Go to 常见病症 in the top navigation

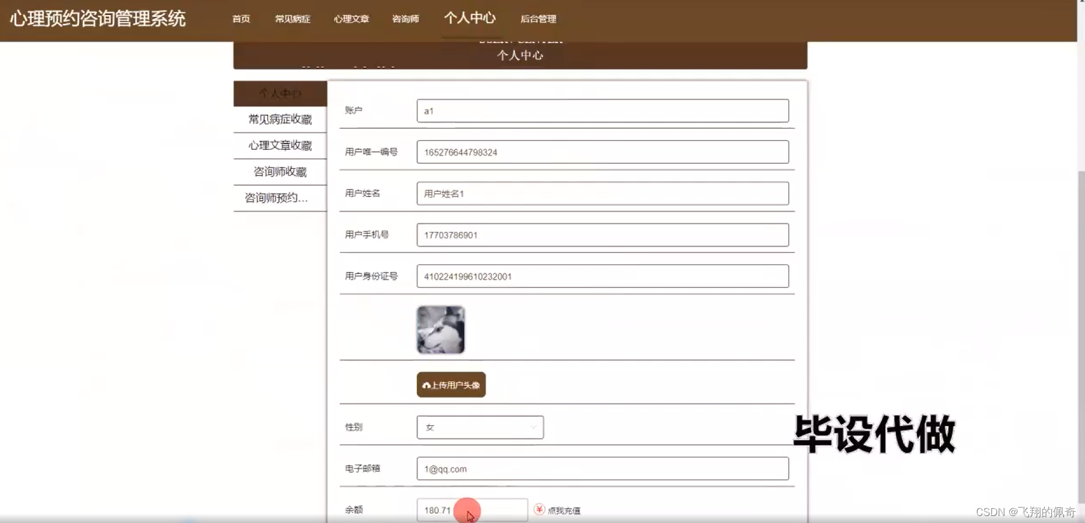pos(293,19)
